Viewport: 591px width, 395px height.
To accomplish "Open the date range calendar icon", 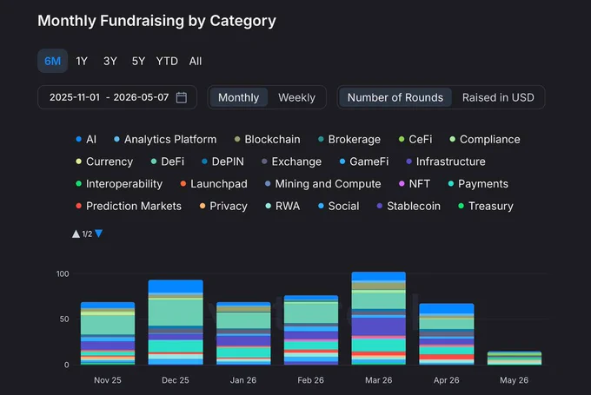I will point(182,97).
